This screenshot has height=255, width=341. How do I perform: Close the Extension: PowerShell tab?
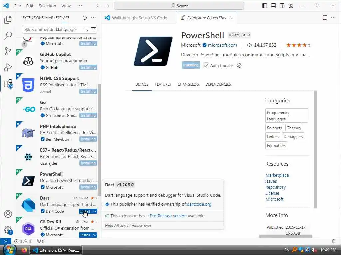232,18
